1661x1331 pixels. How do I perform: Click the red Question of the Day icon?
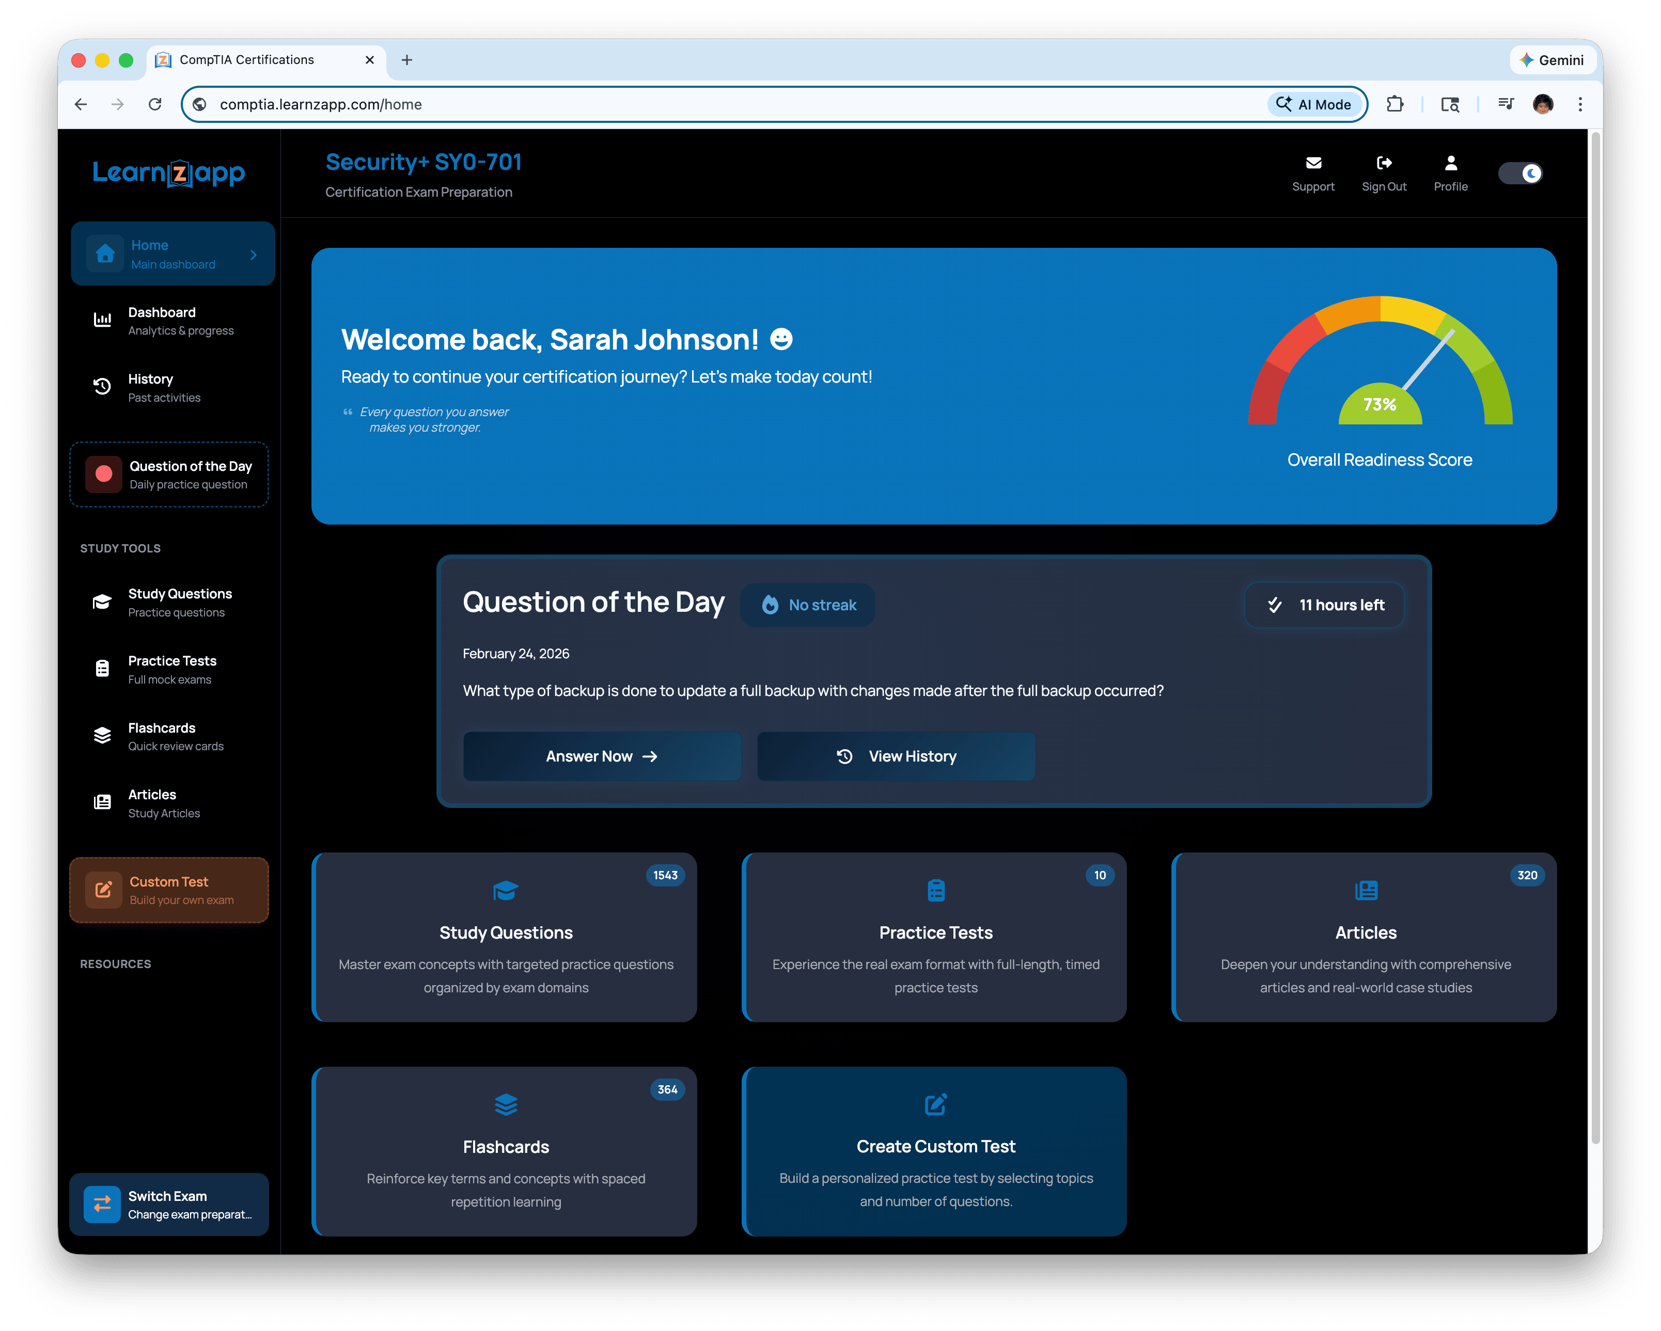click(x=104, y=474)
